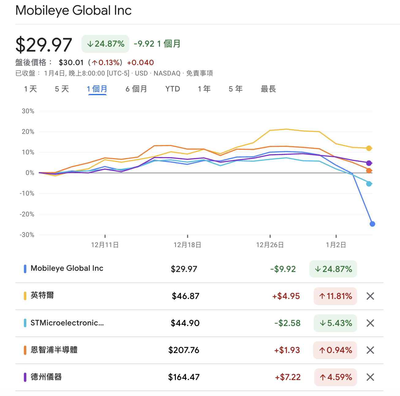Remove 德州儀器 from the comparison list
The image size is (400, 396).
(370, 377)
